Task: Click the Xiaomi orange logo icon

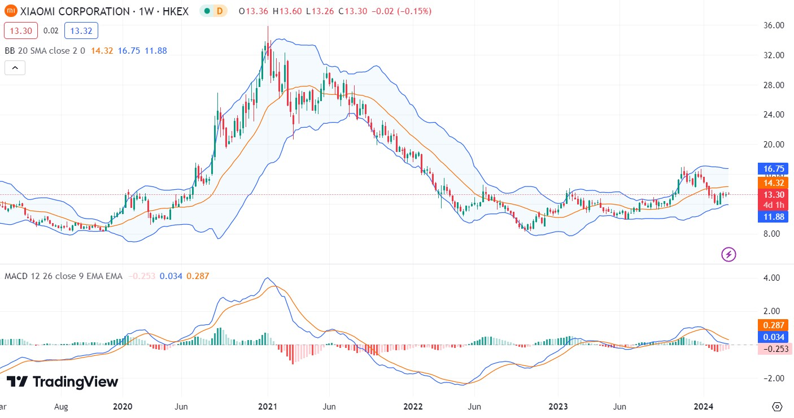Action: [x=10, y=11]
